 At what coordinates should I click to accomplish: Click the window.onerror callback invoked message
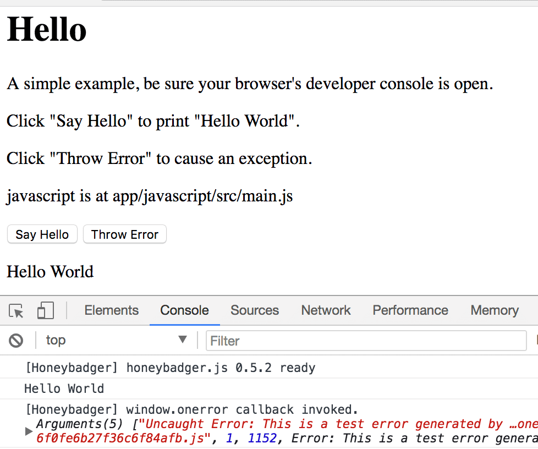pyautogui.click(x=192, y=409)
